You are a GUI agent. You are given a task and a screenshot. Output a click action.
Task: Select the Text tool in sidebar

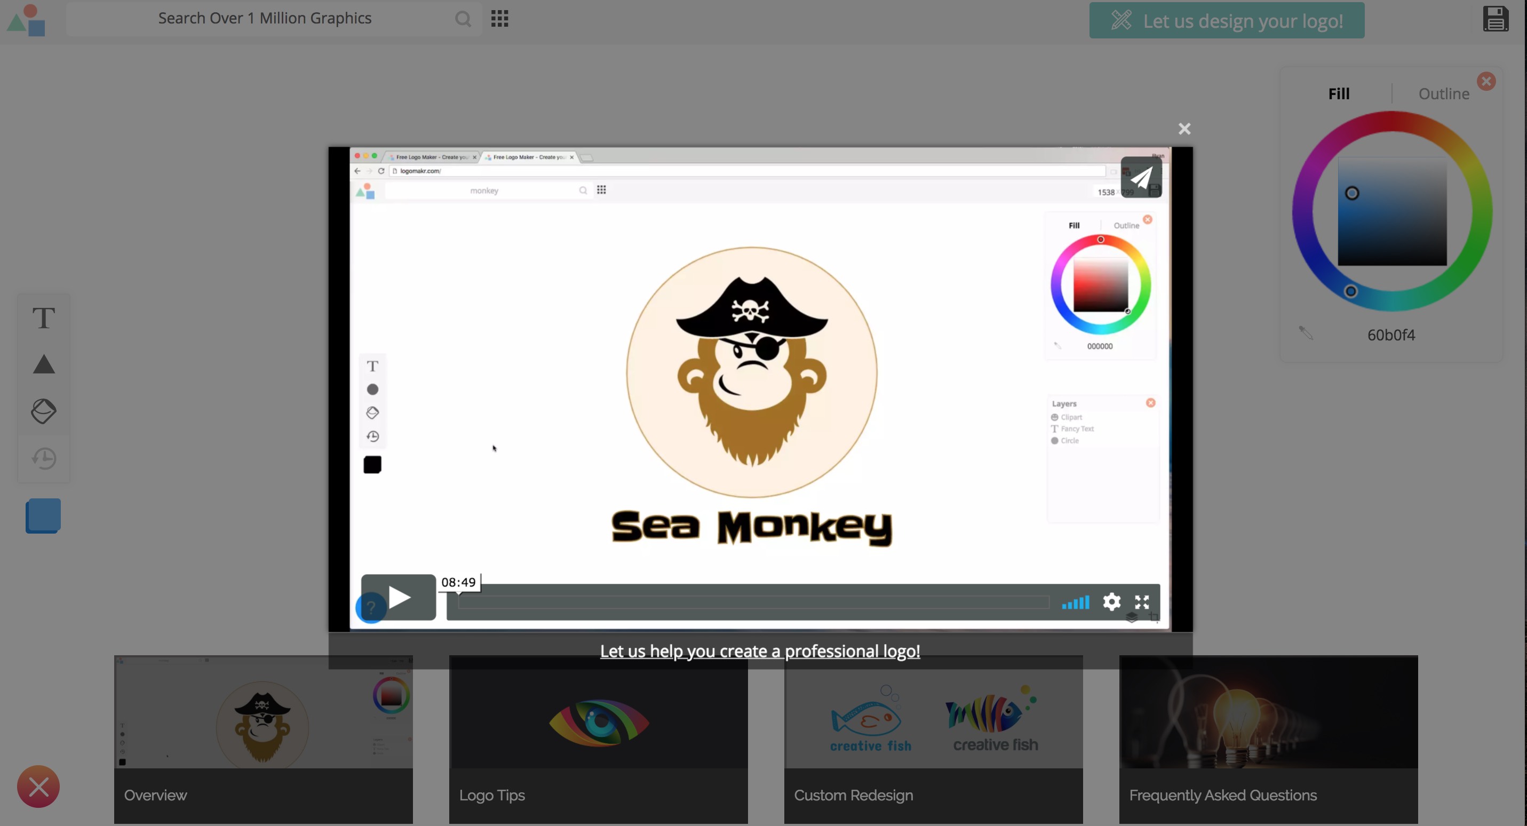43,317
